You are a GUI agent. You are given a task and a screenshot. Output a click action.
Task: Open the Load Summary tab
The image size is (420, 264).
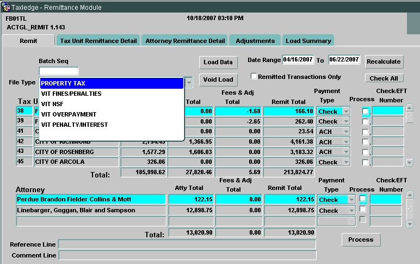click(x=308, y=41)
